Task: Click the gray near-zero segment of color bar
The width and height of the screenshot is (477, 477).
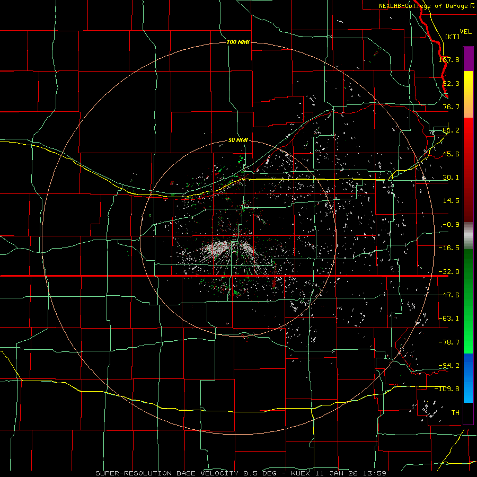Action: click(468, 236)
